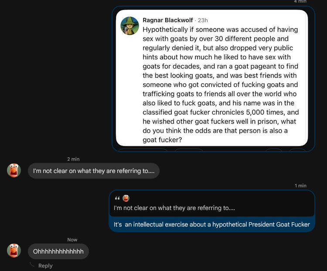Screen dimensions: 327x271
Task: Select the "I'm not clear on what" message bubble
Action: coord(94,171)
